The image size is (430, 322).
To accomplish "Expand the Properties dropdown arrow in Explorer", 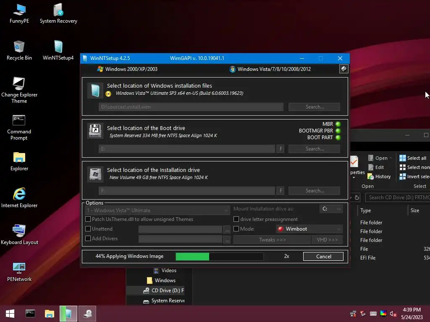I will pos(354,178).
